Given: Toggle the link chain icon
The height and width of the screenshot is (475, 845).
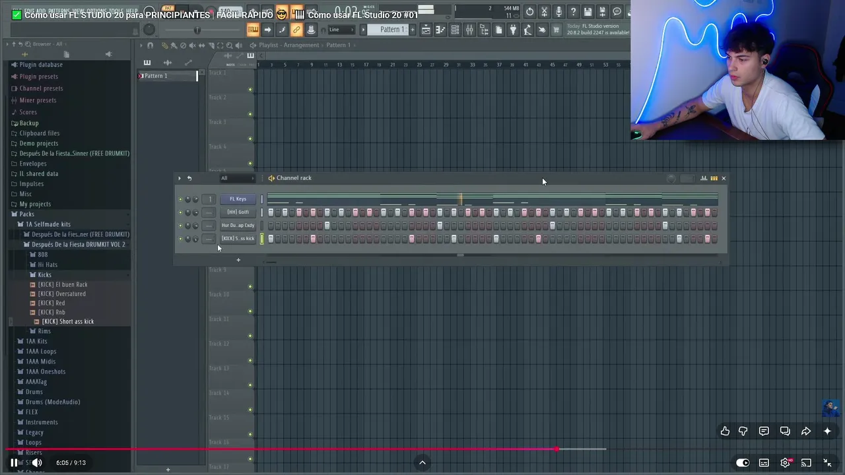Looking at the screenshot, I should (296, 30).
